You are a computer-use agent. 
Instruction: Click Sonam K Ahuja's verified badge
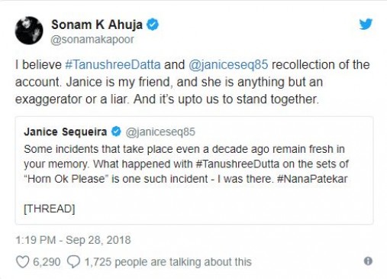tap(153, 24)
